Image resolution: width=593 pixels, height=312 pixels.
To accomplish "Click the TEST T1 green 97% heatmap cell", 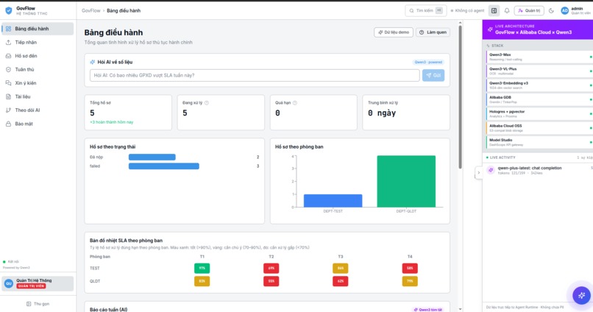I will [202, 268].
